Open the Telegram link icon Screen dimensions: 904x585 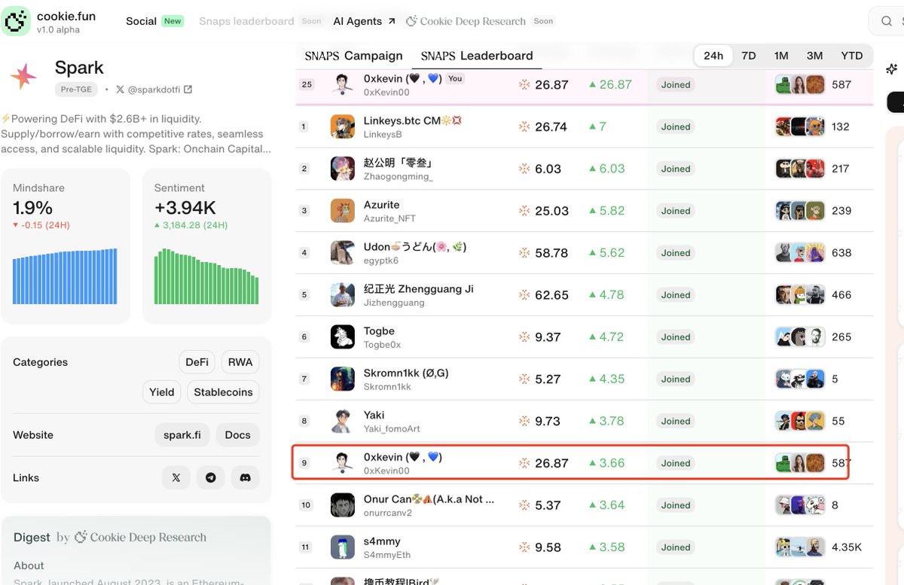pyautogui.click(x=211, y=477)
